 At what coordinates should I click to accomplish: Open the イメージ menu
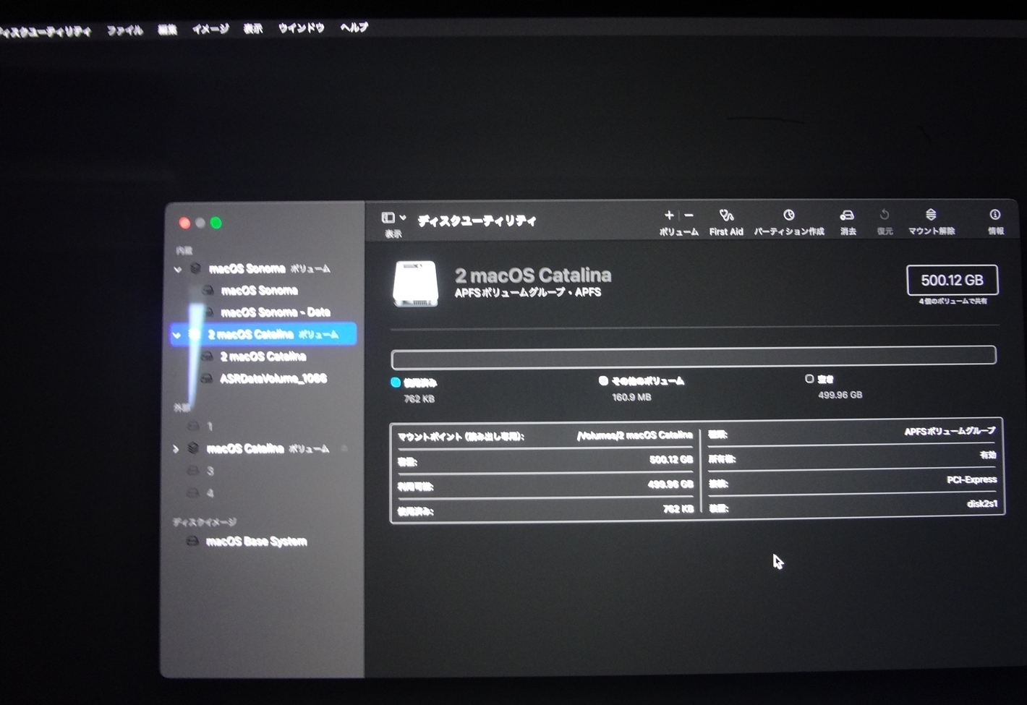(210, 29)
